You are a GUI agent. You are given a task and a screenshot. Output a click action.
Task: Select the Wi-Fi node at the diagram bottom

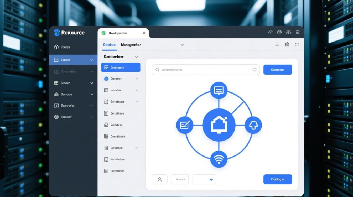tap(219, 159)
